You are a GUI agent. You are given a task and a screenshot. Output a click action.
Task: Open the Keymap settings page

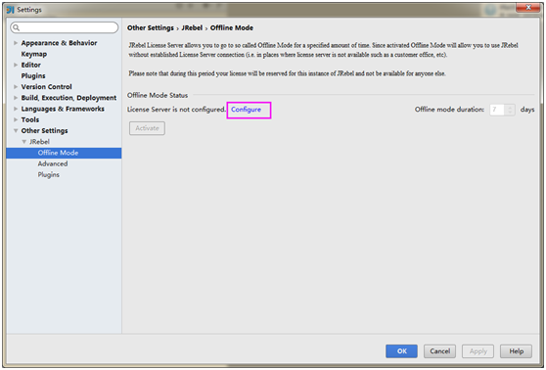(x=34, y=54)
